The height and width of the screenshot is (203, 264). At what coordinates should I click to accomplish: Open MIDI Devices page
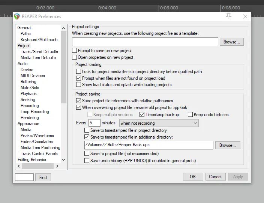pos(33,76)
